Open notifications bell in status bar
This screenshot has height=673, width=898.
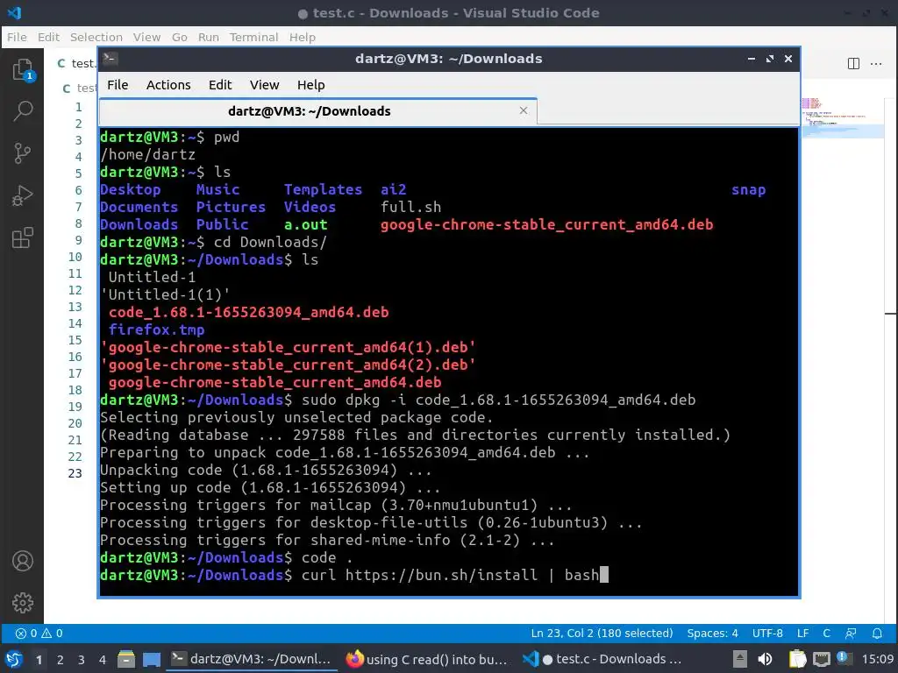click(877, 634)
